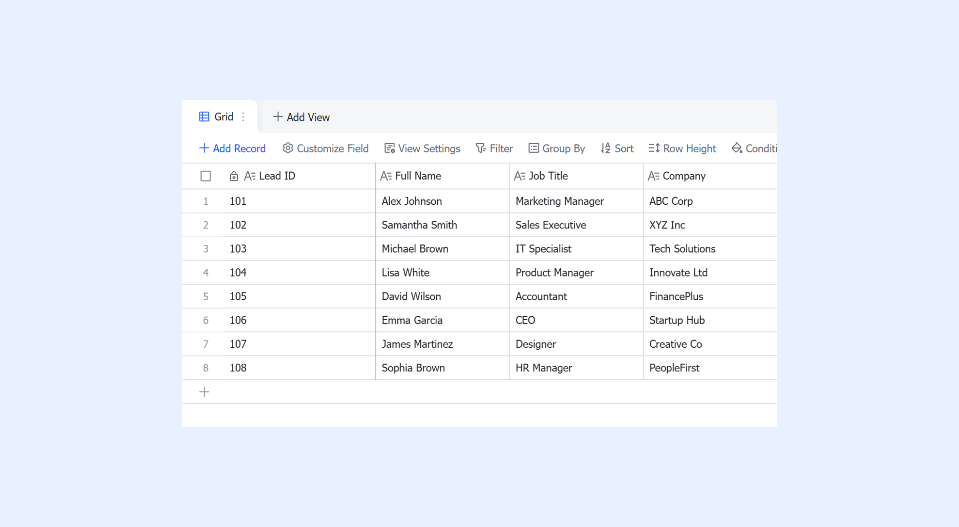
Task: Click Add View to create view
Action: [x=301, y=117]
